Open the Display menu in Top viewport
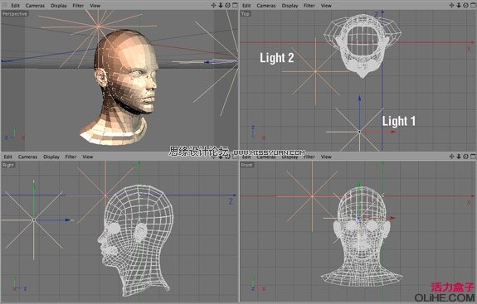 click(290, 6)
